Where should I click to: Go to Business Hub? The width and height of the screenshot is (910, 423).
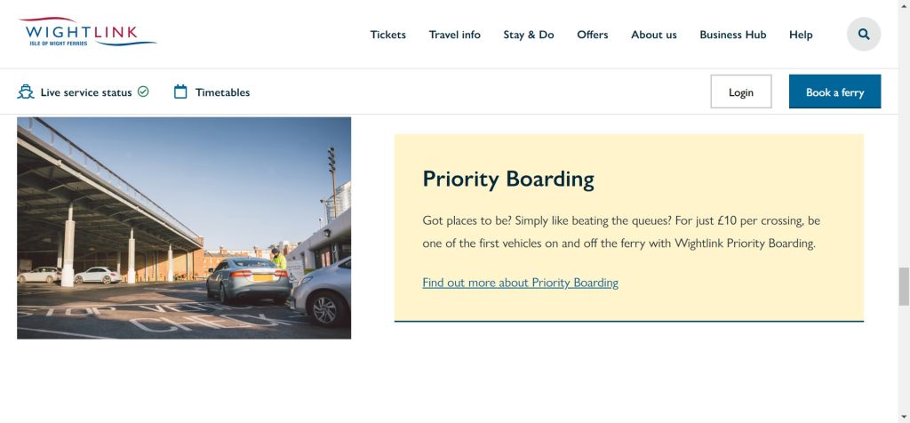(x=732, y=35)
